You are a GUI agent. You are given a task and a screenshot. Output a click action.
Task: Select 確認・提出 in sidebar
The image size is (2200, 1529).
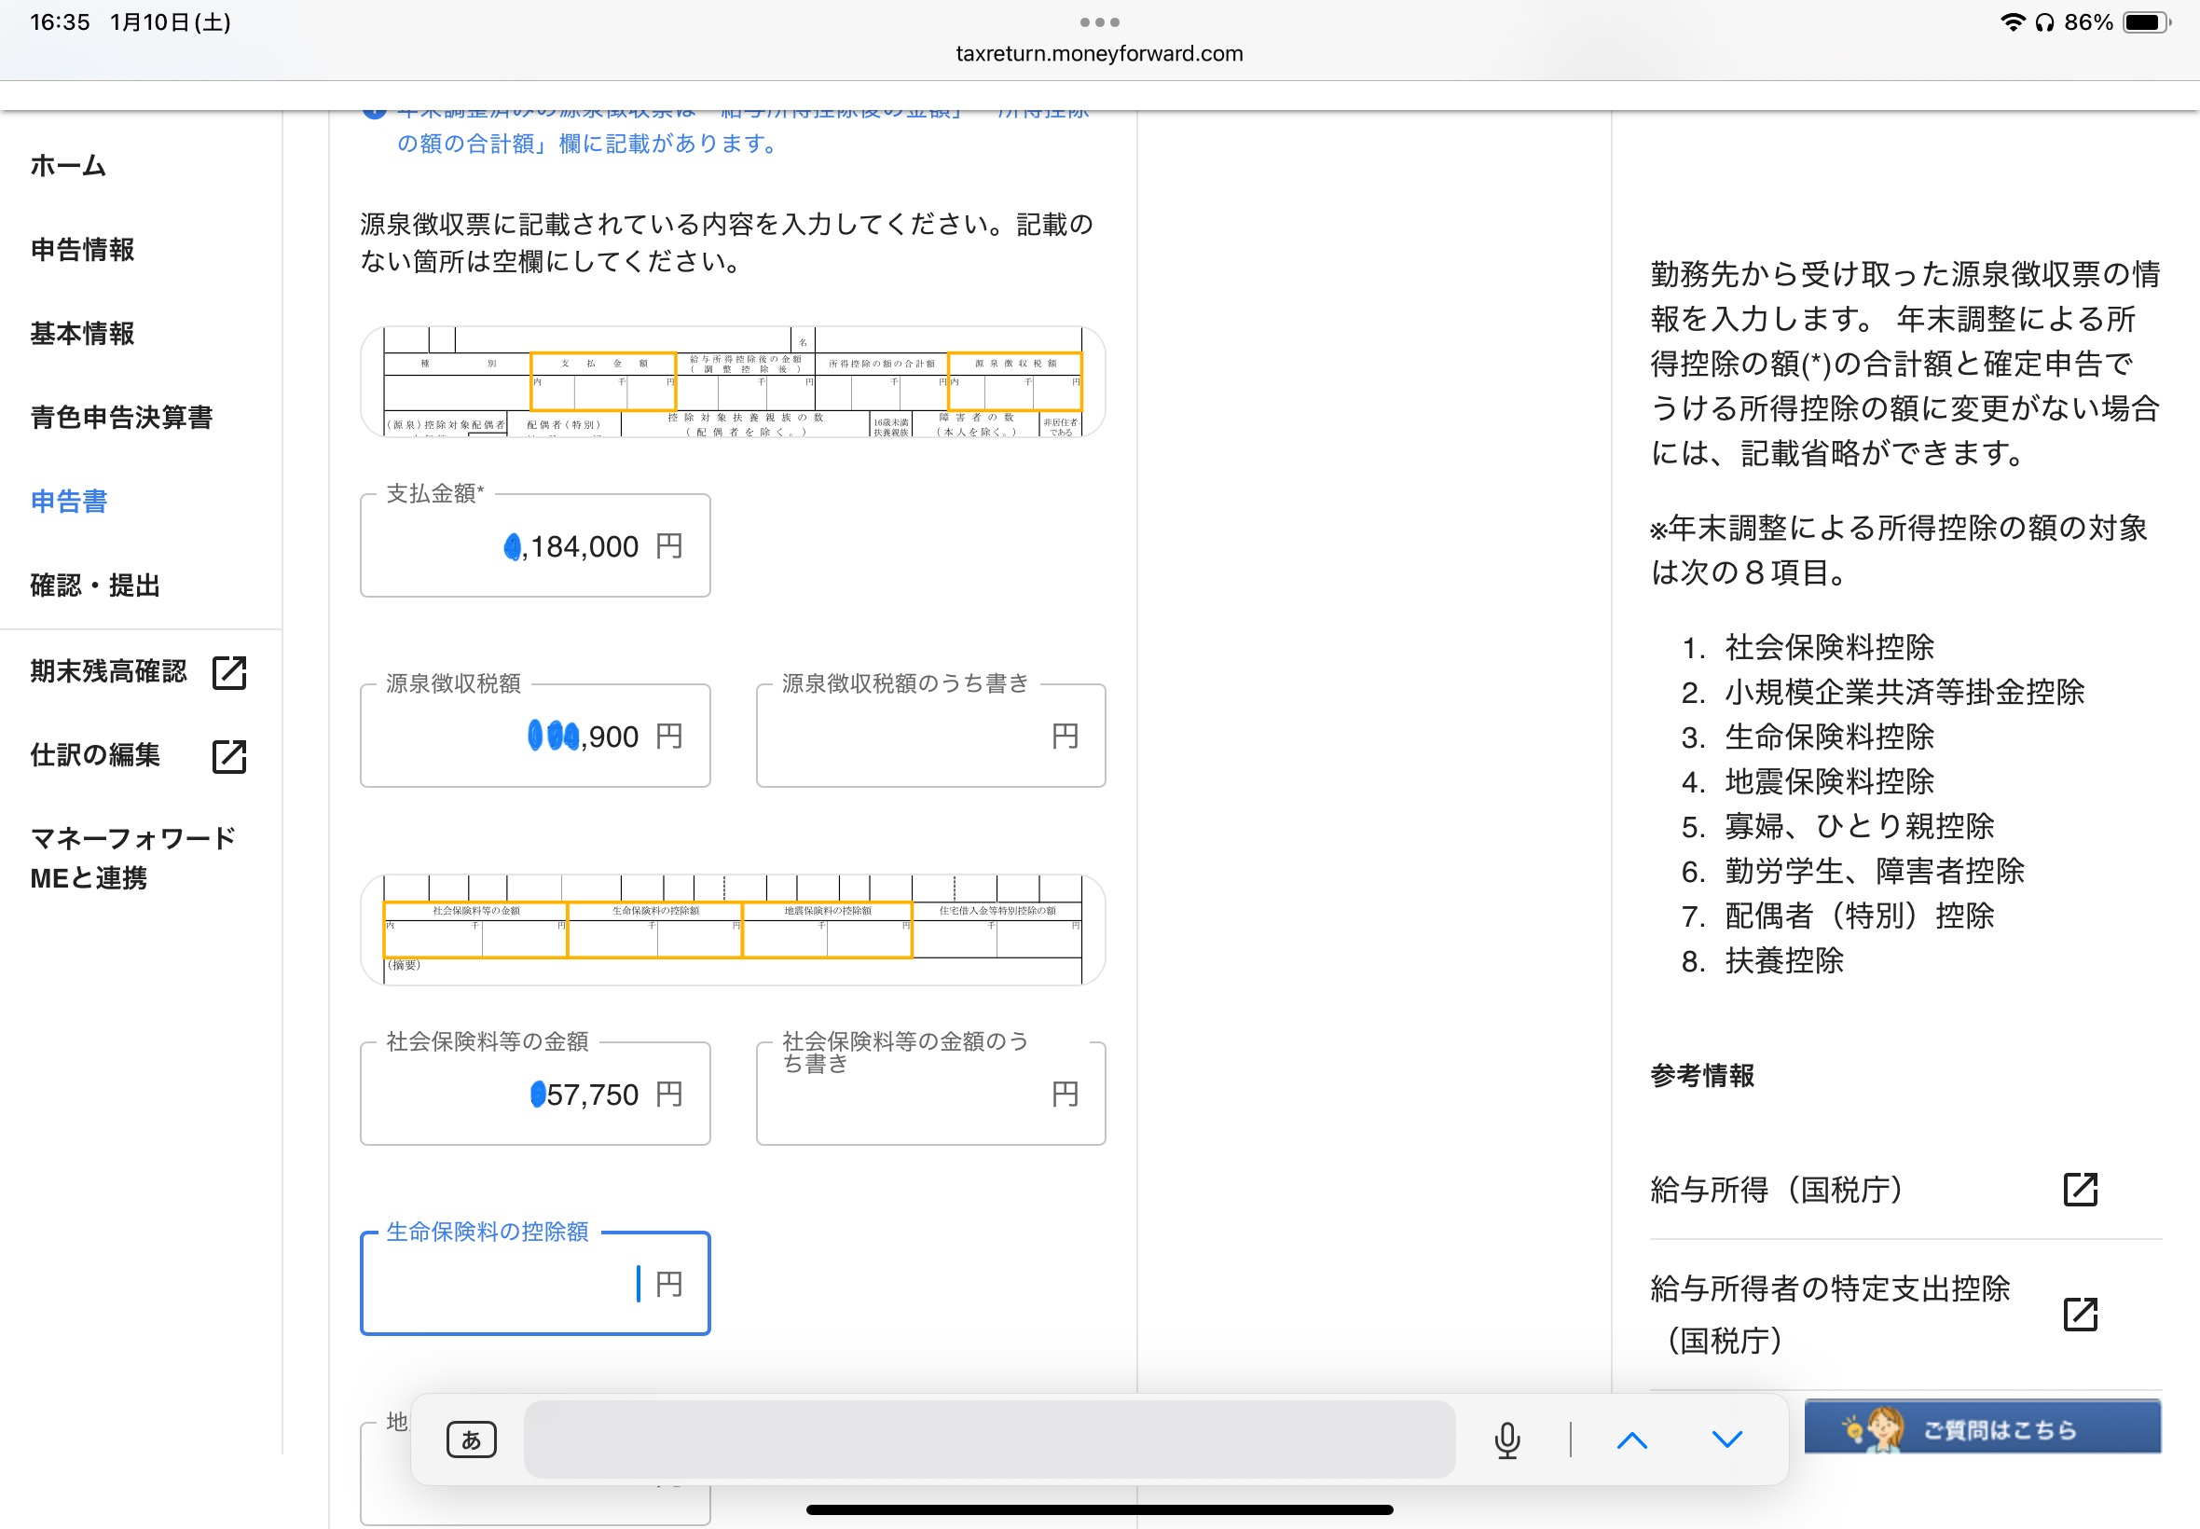(x=95, y=585)
